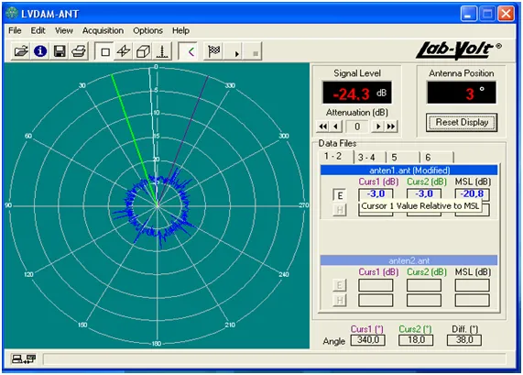Viewport: 523px width, 375px height.
Task: Increase attenuation with single right arrow
Action: point(378,127)
